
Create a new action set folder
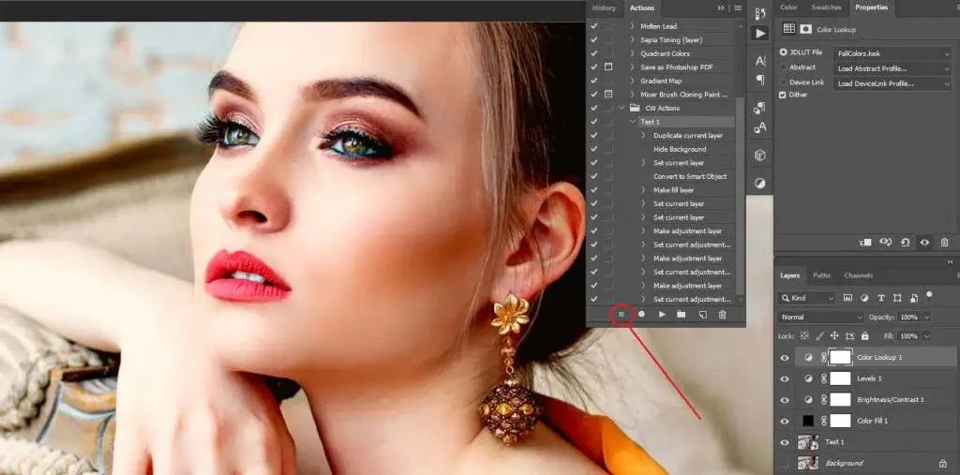682,314
